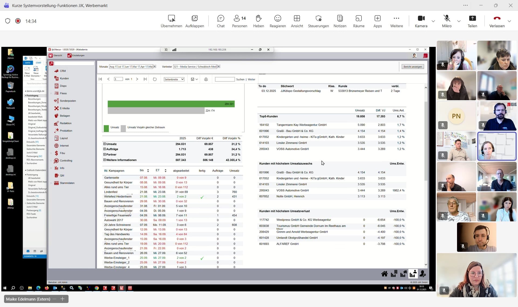Open Controlling in the sidebar menu
This screenshot has height=307, width=518.
tap(66, 161)
